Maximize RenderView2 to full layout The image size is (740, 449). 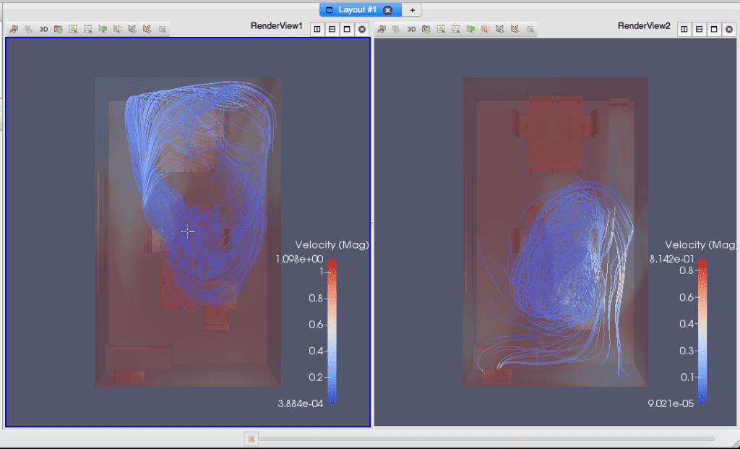715,29
